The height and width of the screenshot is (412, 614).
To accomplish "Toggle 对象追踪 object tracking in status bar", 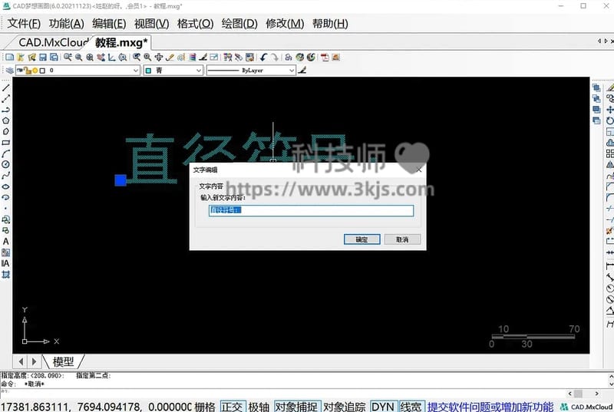I will [344, 407].
